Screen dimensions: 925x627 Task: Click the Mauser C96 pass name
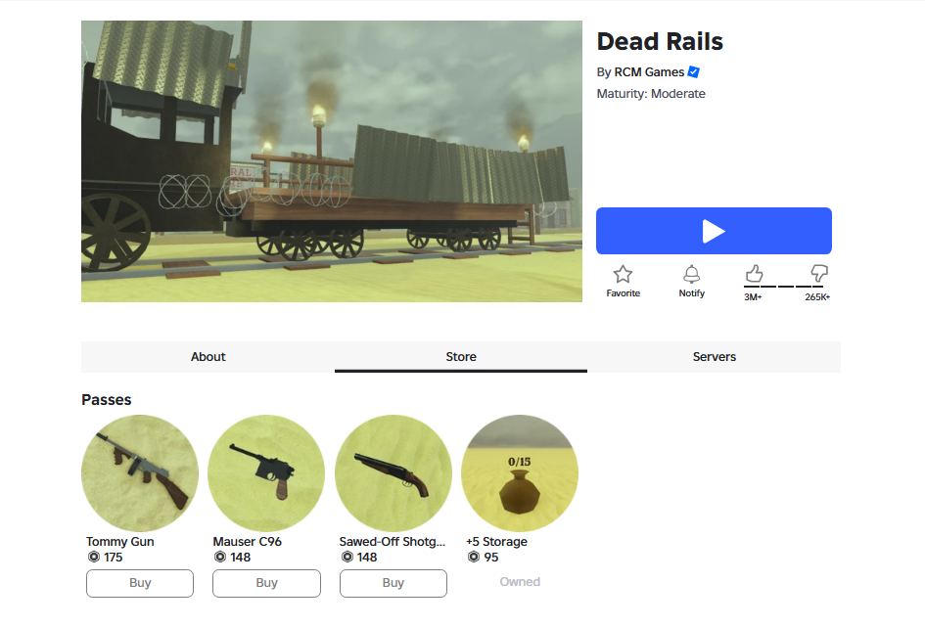[248, 542]
